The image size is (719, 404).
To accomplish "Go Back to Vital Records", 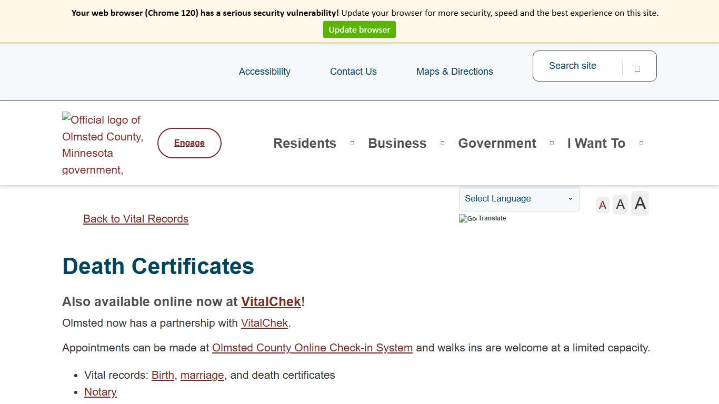I will tap(135, 219).
